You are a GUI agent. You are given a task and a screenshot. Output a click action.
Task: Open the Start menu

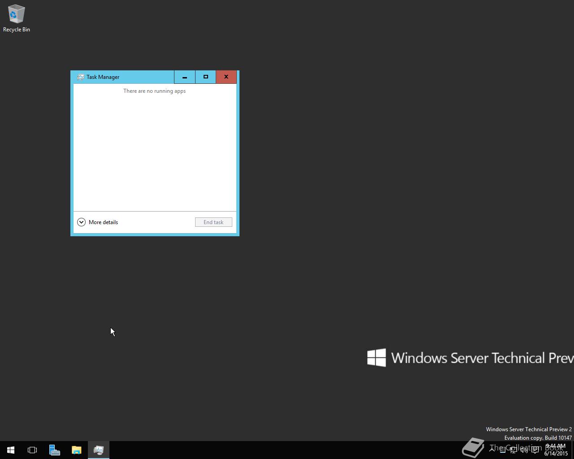point(11,450)
